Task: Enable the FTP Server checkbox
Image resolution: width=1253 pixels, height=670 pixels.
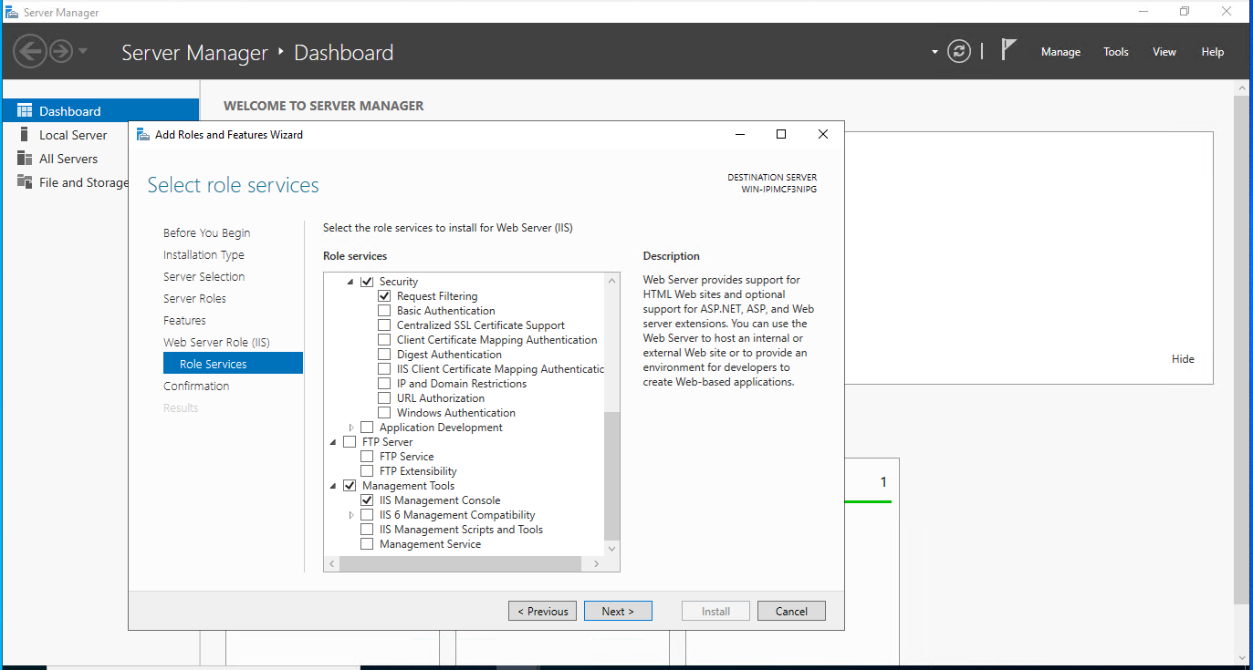Action: (x=350, y=442)
